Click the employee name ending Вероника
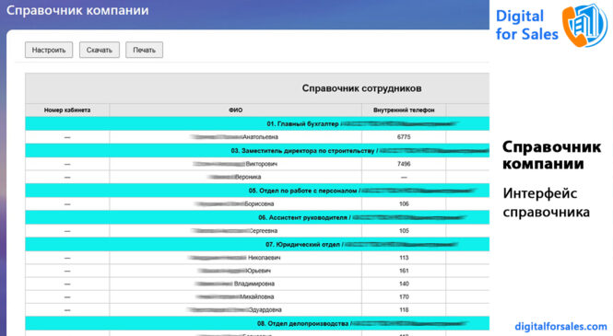 tap(234, 177)
